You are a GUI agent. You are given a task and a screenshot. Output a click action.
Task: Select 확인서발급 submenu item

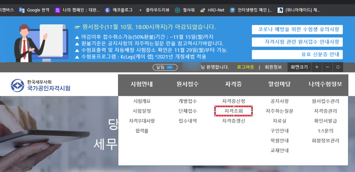point(325,121)
